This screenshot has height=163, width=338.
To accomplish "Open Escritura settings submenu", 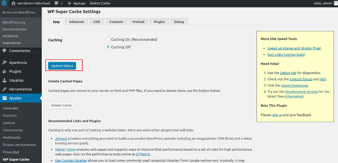I will [10, 115].
